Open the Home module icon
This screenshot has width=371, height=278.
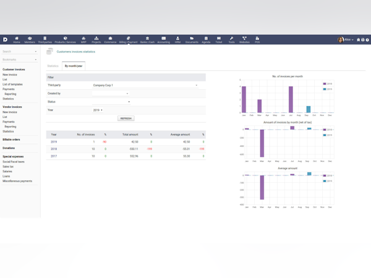(17, 40)
